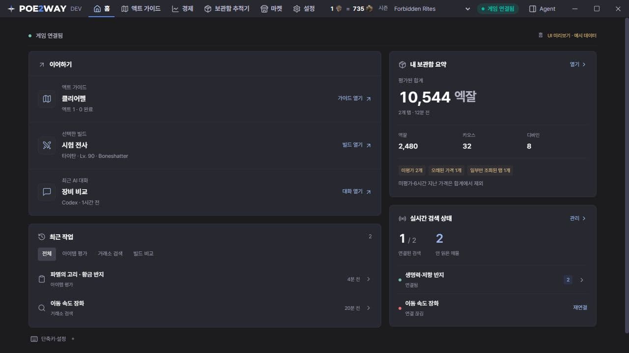Click the 게임 연결됨 status under the nav bar
The width and height of the screenshot is (629, 353).
46,36
